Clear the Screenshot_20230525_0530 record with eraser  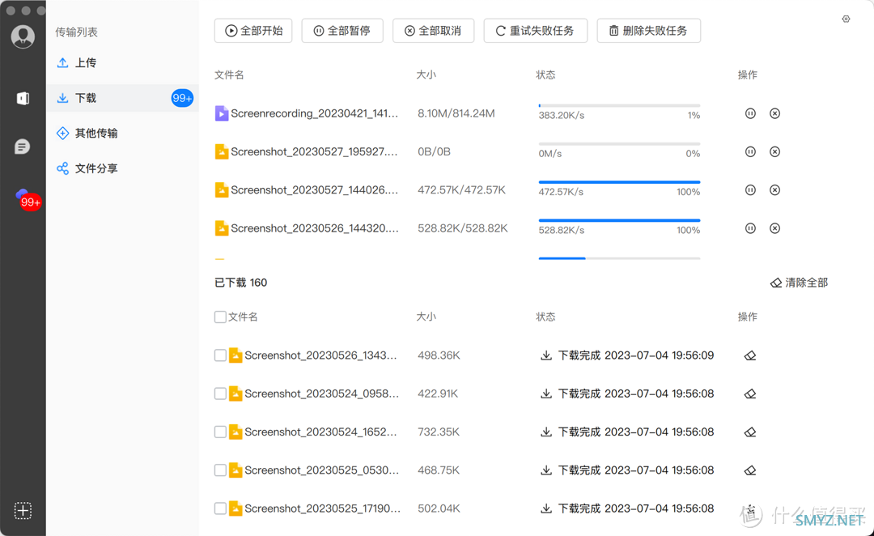point(750,470)
